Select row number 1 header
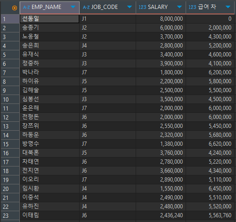 click(10, 19)
